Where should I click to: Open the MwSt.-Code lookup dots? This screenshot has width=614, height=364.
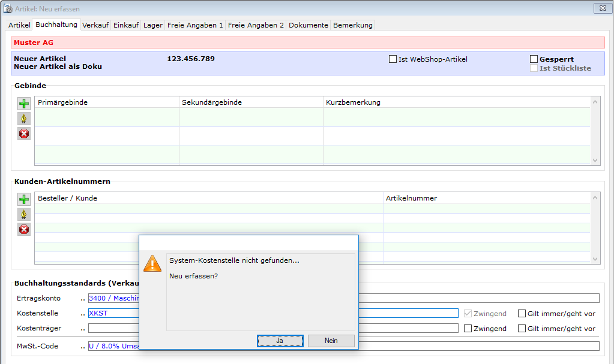pyautogui.click(x=83, y=346)
